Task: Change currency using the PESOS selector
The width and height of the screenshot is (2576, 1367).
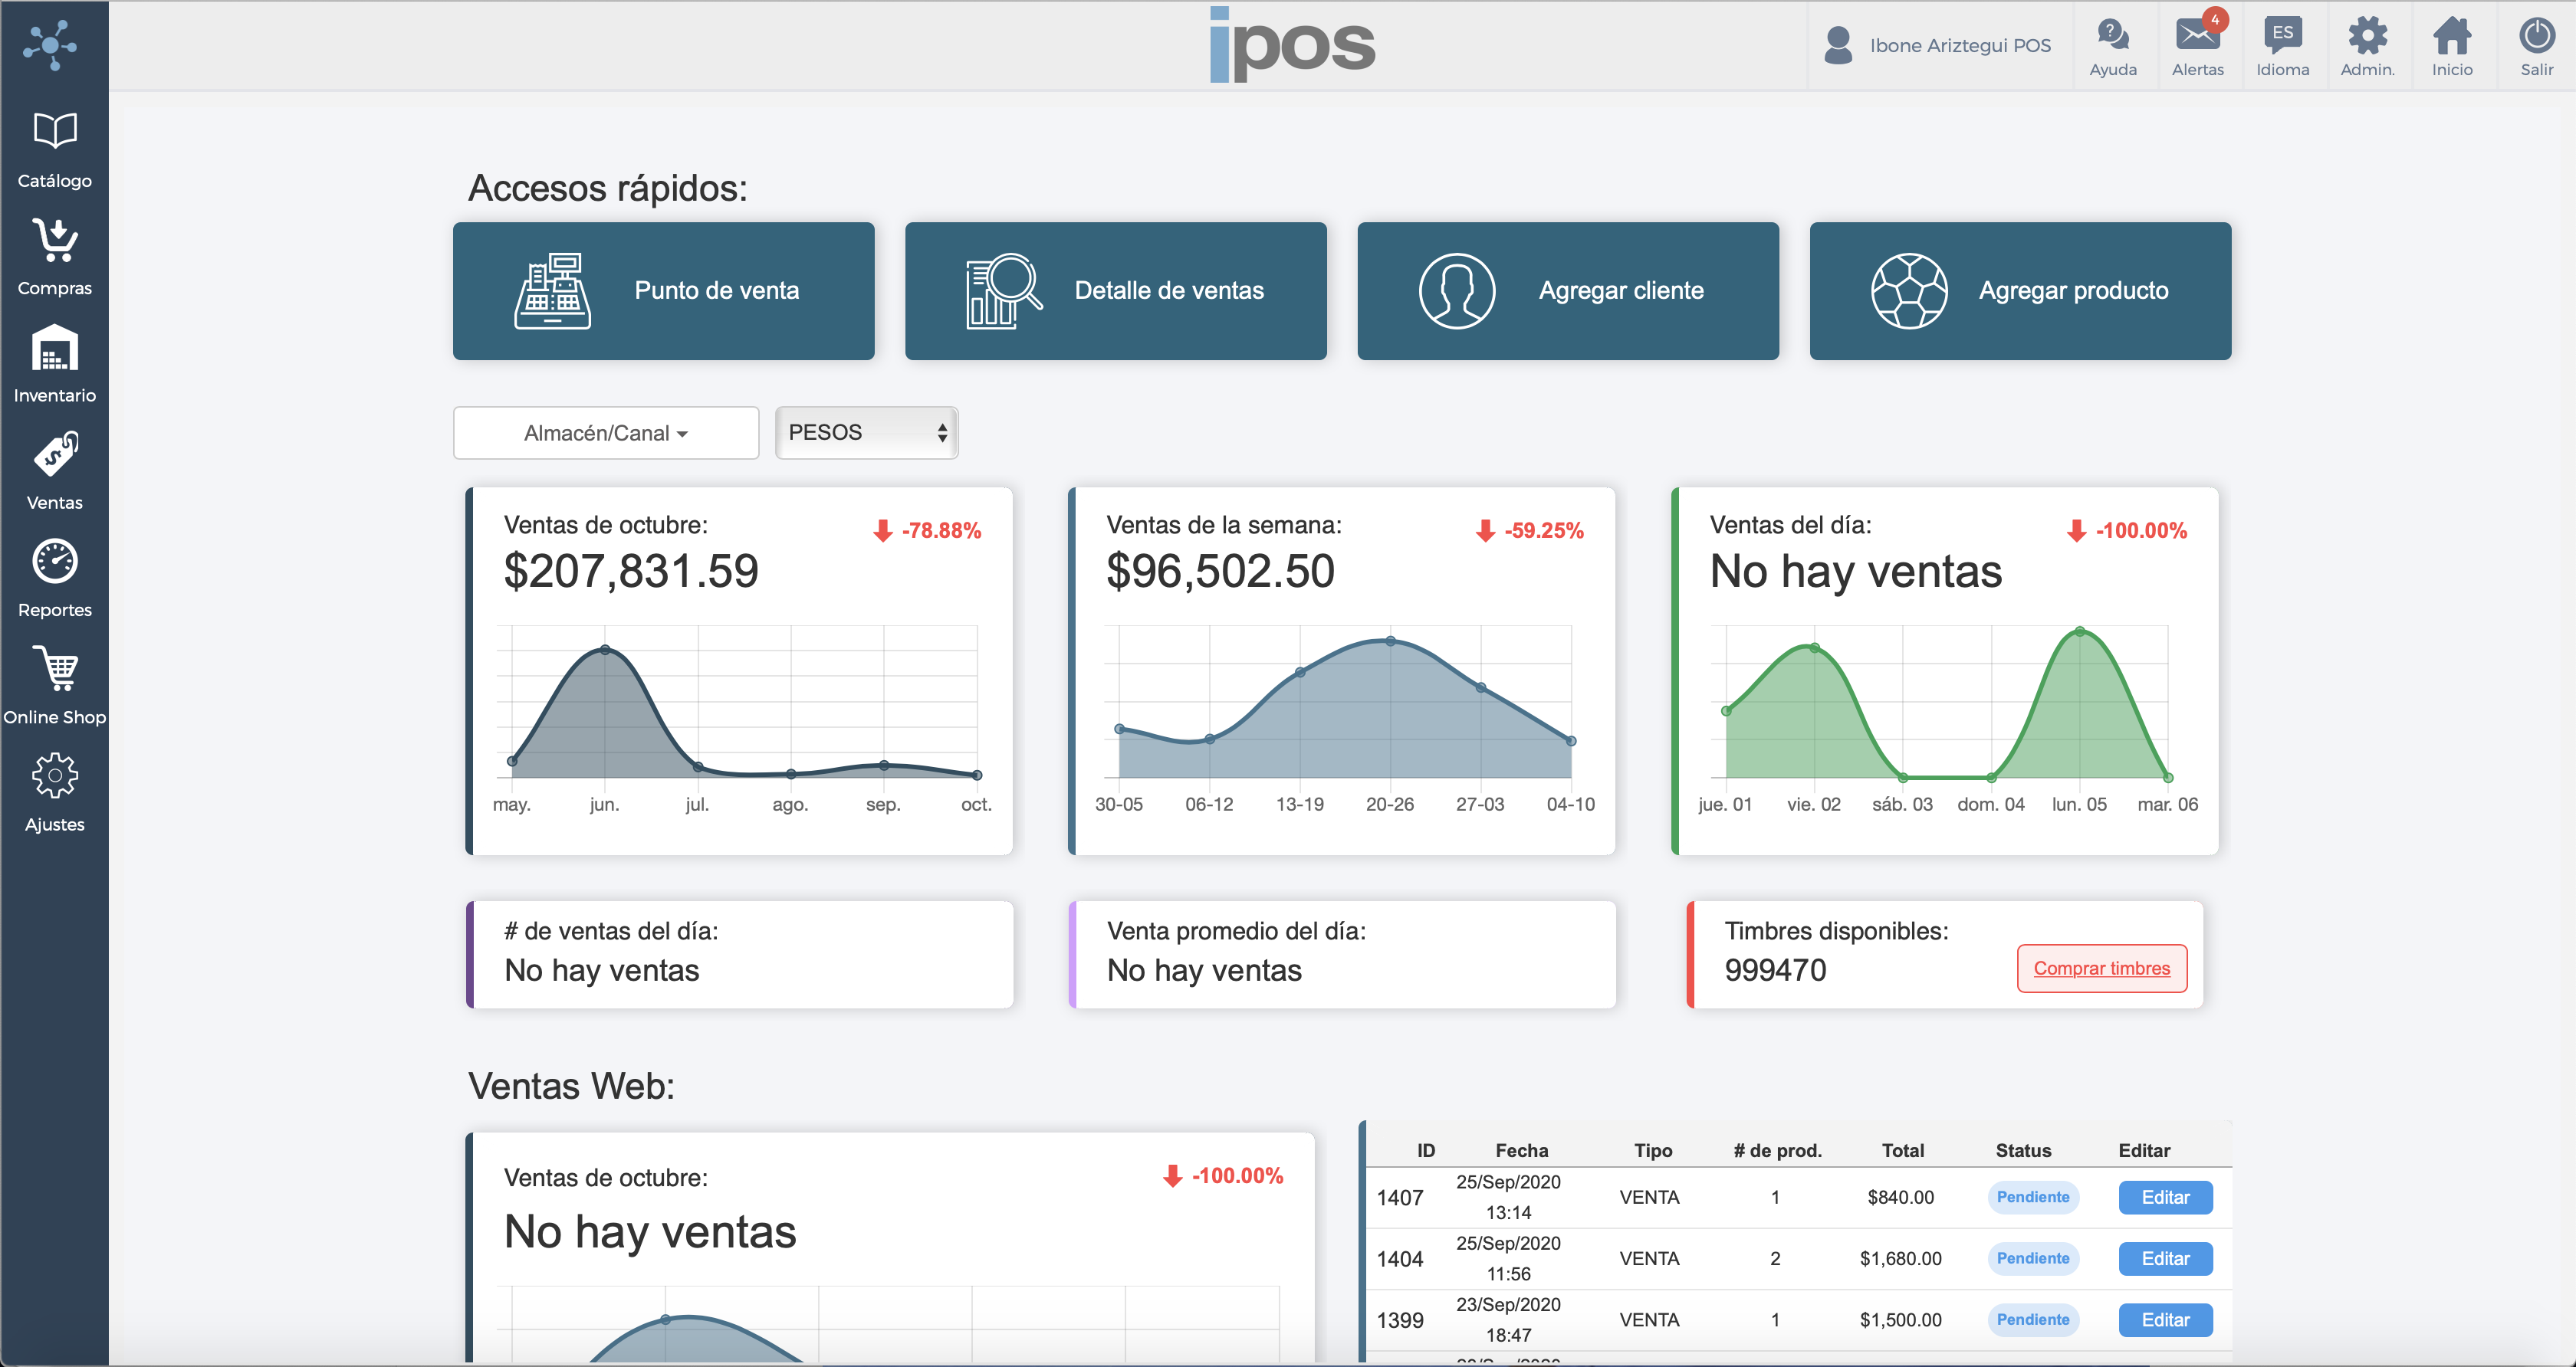Action: click(866, 431)
